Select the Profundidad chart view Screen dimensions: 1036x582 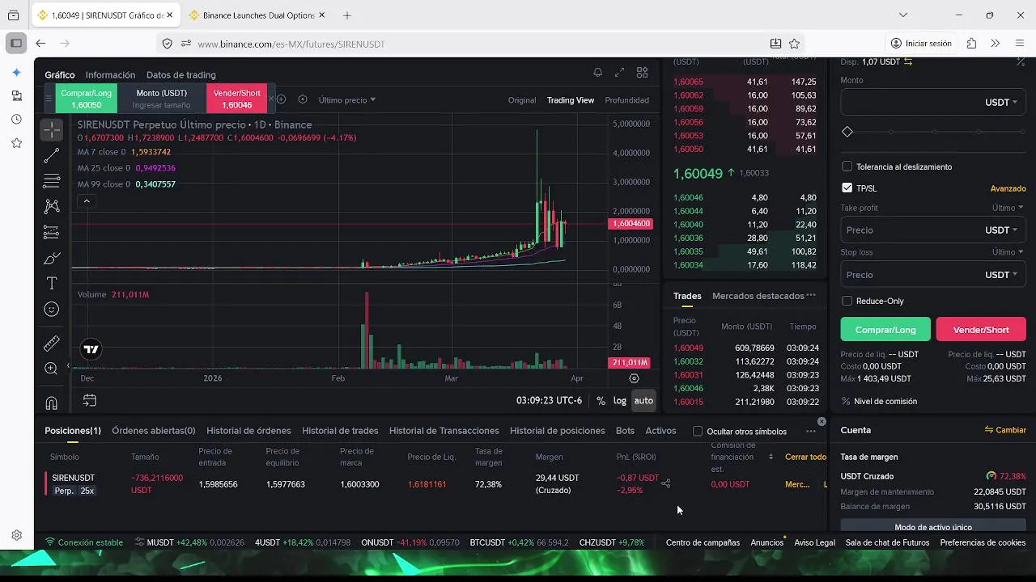626,100
